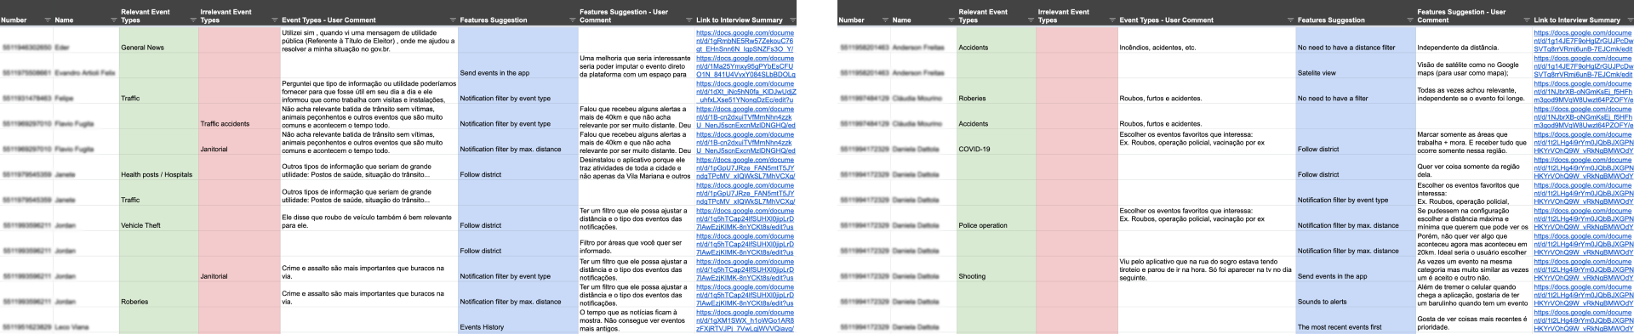Select 'The most recent events first' cell
1634x334 pixels.
click(1355, 320)
